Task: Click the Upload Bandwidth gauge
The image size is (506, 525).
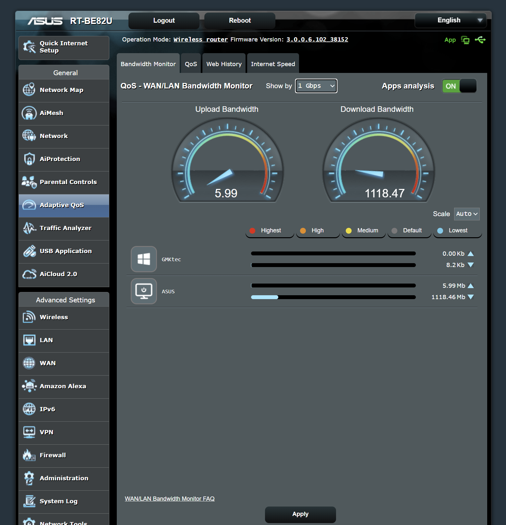Action: click(227, 161)
